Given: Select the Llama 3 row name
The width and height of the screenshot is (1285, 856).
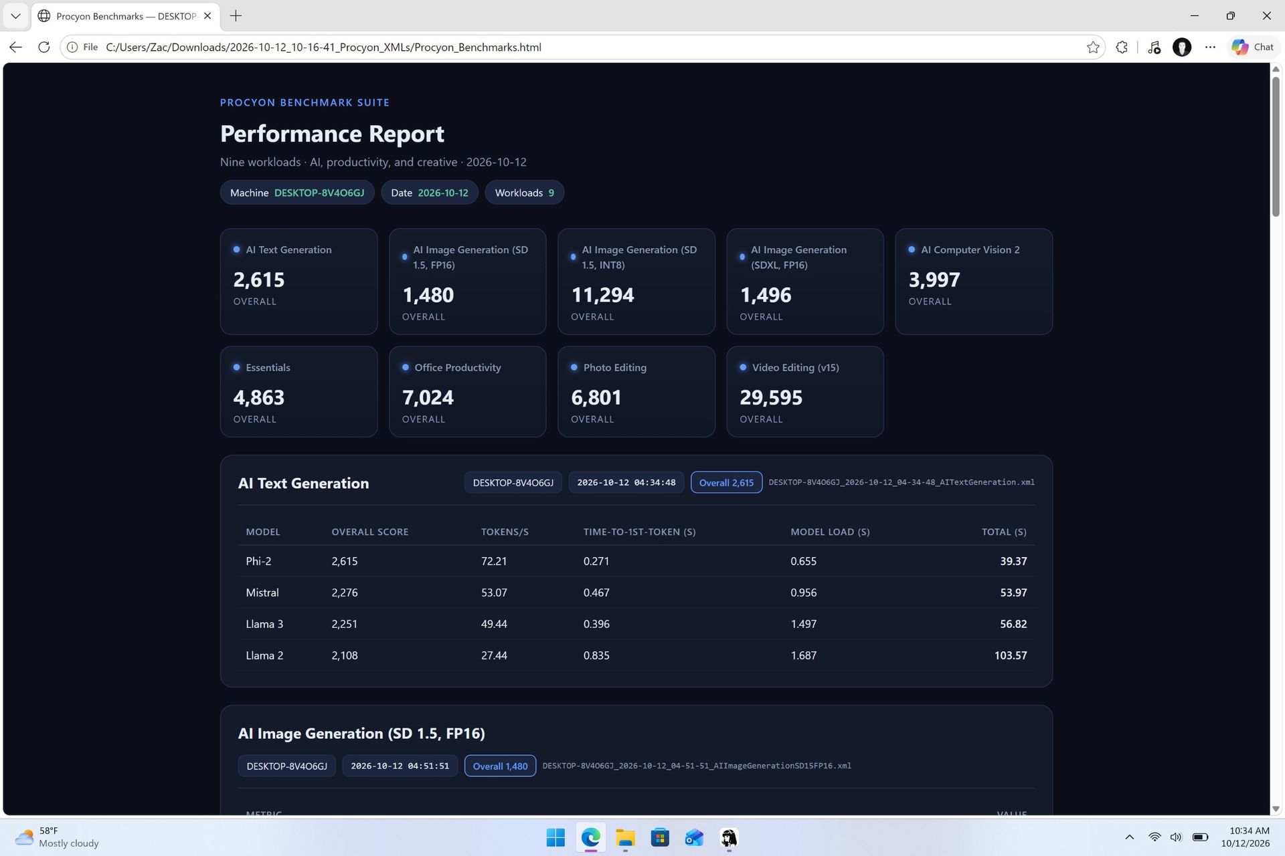Looking at the screenshot, I should pyautogui.click(x=264, y=624).
